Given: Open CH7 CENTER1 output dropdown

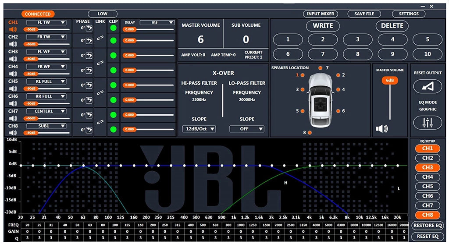Looking at the screenshot, I should 46,111.
